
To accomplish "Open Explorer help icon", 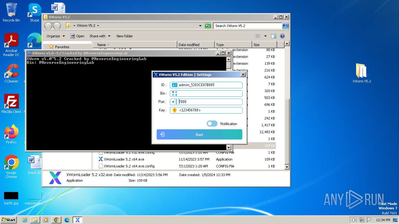I will (x=282, y=36).
